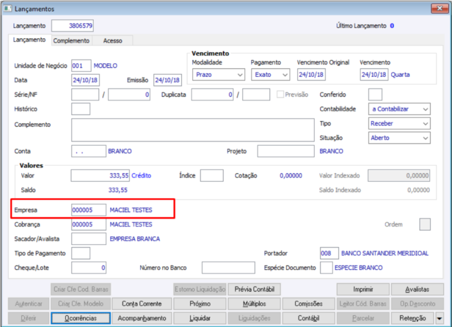Open the Contabilidade combo box
The image size is (452, 327).
tap(399, 109)
